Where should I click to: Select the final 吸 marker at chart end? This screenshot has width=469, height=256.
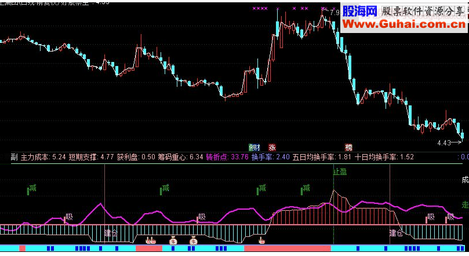450,217
